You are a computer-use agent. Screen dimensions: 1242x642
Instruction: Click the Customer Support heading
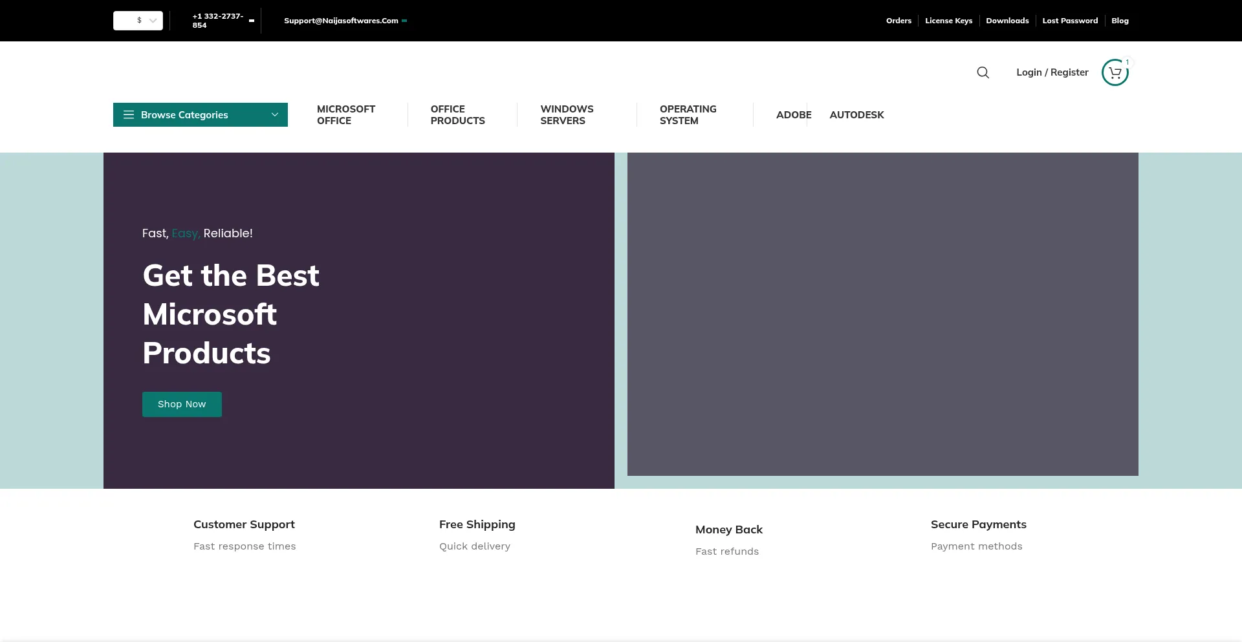244,524
